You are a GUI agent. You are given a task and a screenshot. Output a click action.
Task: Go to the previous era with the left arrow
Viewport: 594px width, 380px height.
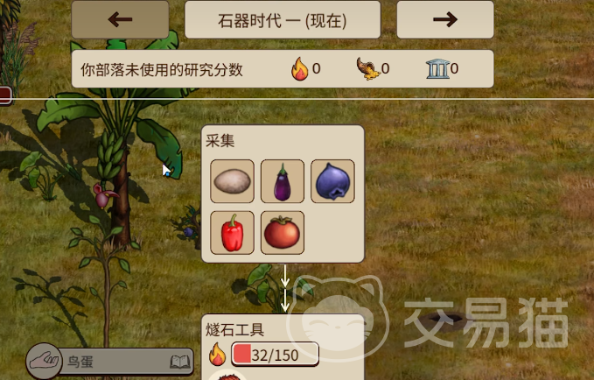pyautogui.click(x=120, y=20)
